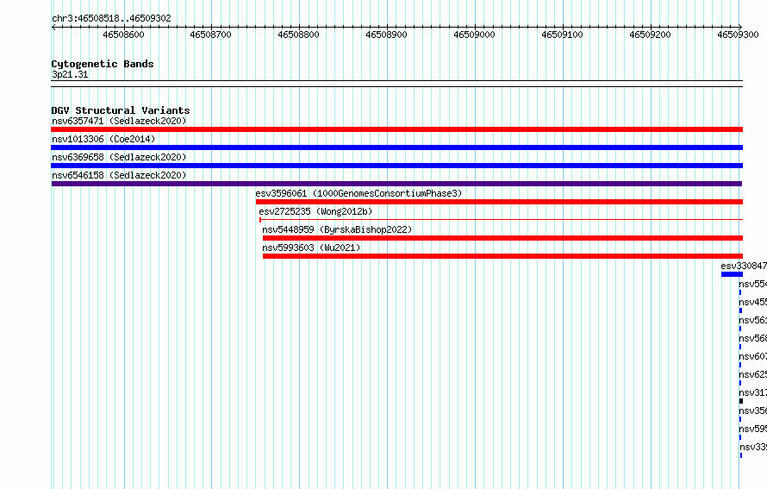The width and height of the screenshot is (767, 489).
Task: Click the black marker under nsv317 label
Action: pyautogui.click(x=741, y=401)
